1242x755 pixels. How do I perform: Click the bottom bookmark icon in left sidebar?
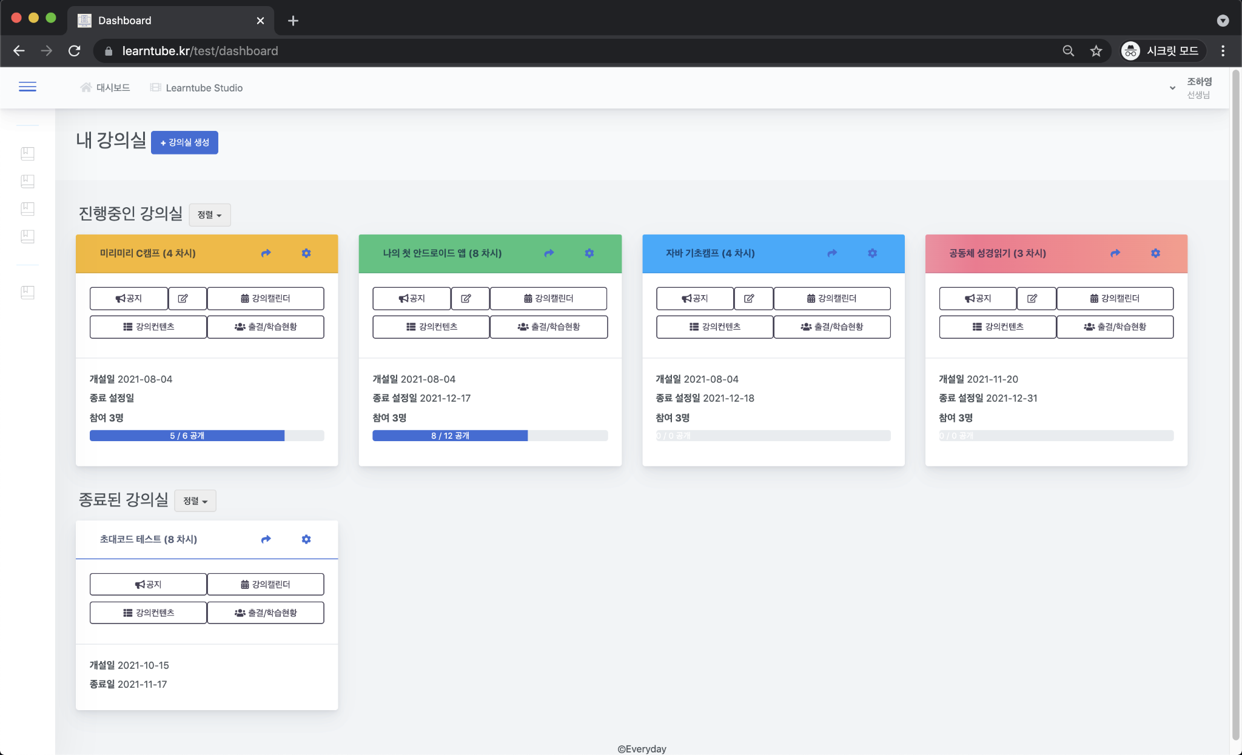[x=27, y=293]
